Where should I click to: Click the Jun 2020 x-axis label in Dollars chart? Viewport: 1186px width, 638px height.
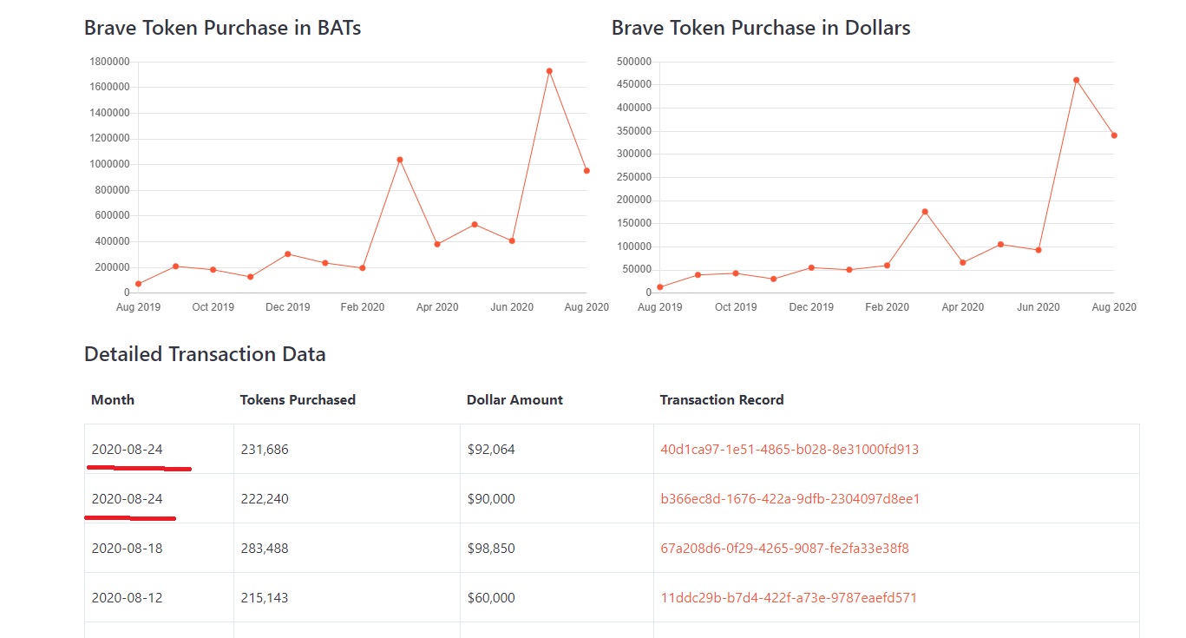tap(1039, 307)
